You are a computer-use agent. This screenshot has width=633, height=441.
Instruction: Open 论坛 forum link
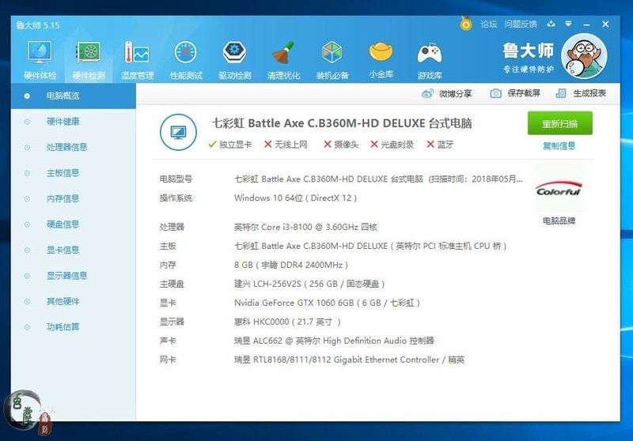[488, 24]
